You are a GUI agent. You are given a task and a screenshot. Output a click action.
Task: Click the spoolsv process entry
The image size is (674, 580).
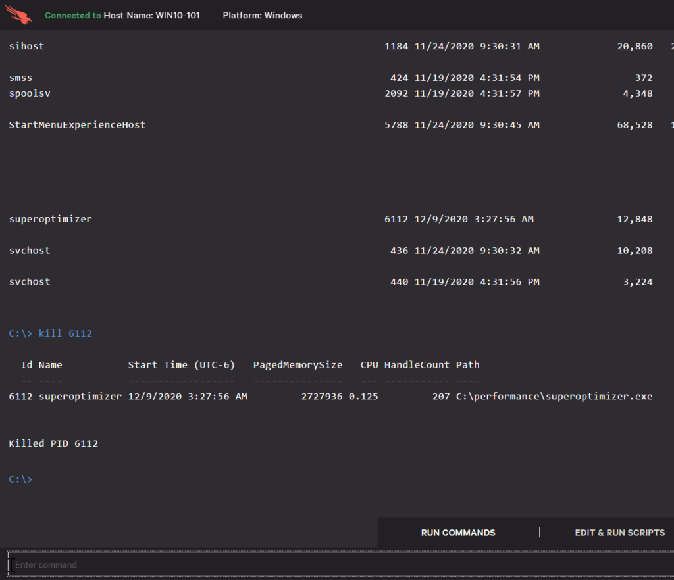(30, 93)
